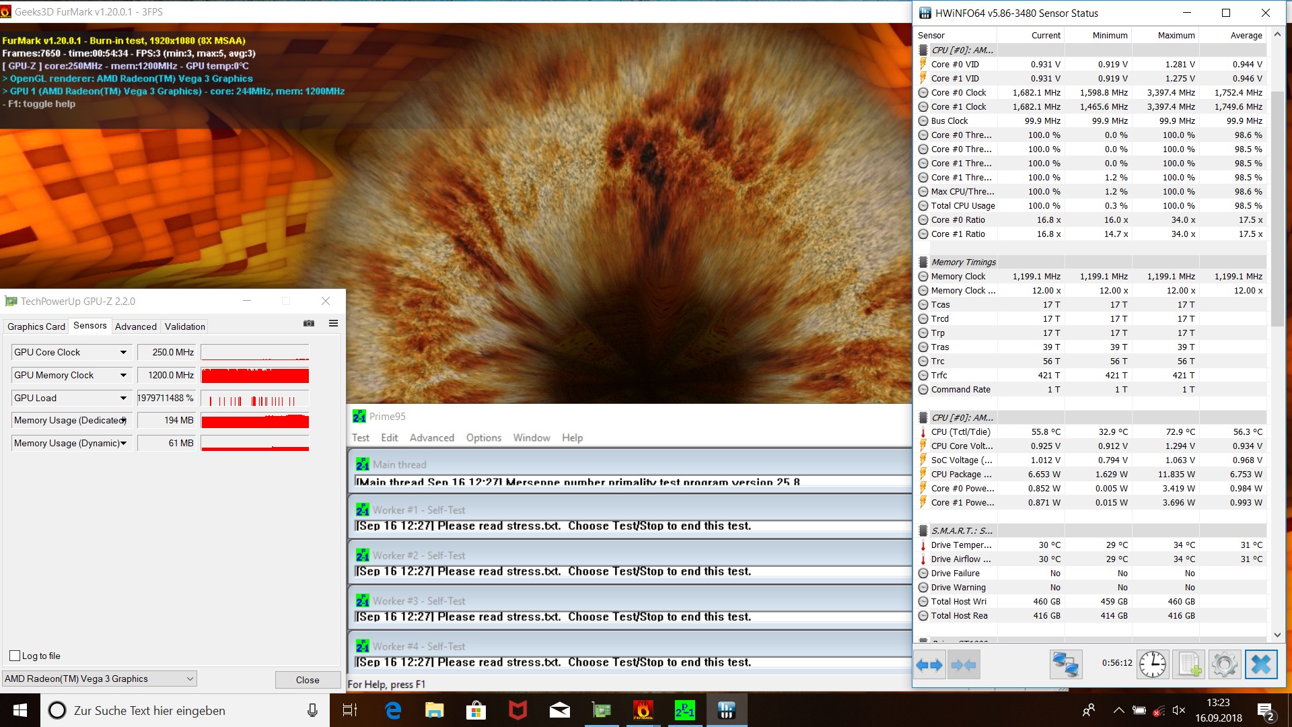This screenshot has height=727, width=1292.
Task: Open the Memory Usage (Dedicated) sensor dropdown
Action: click(x=123, y=420)
